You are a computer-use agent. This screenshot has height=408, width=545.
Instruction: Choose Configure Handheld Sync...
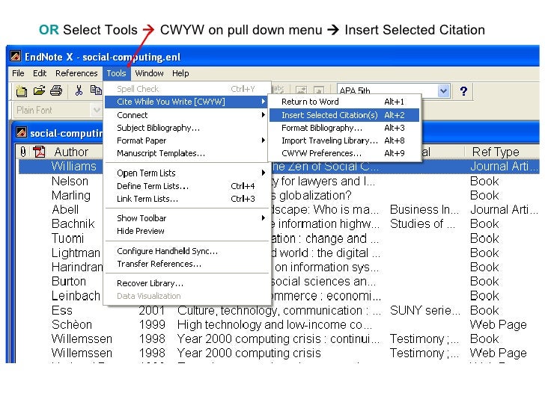coord(187,251)
